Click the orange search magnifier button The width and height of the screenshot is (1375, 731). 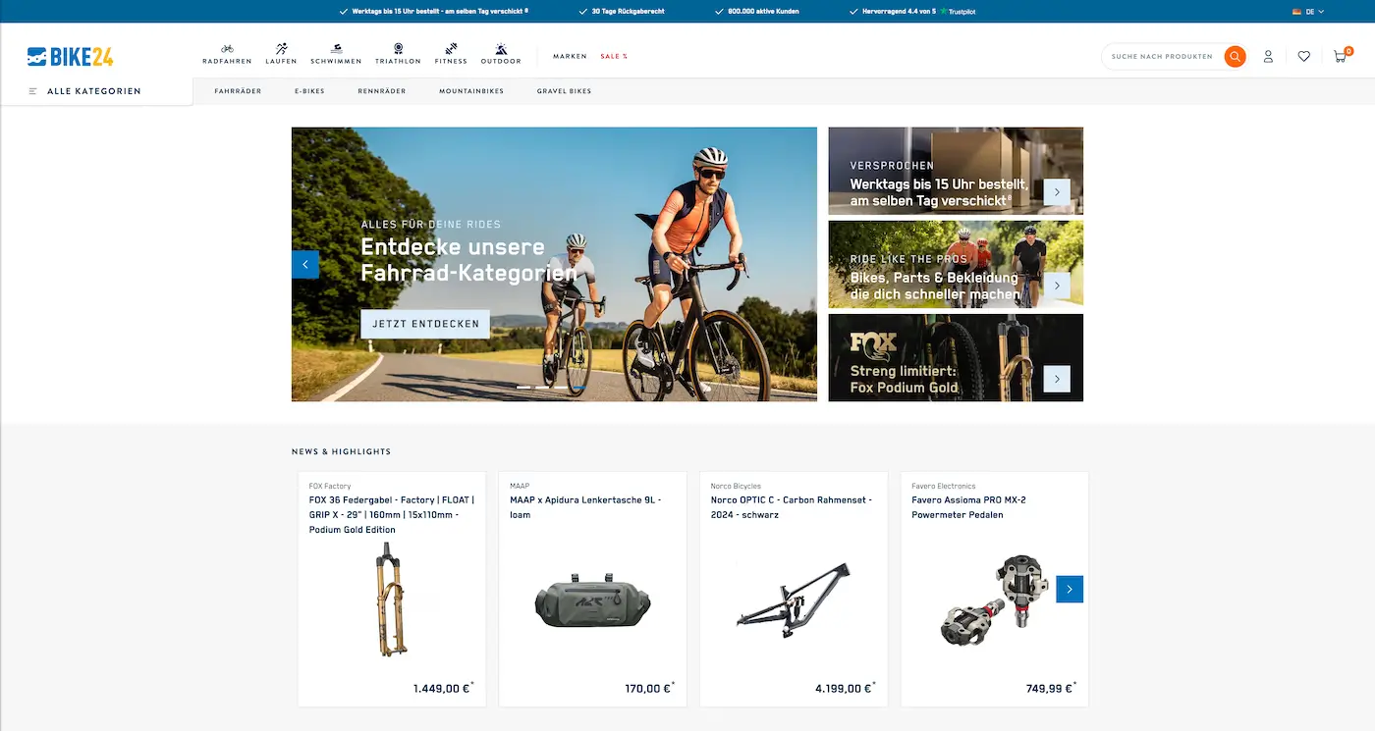[1235, 57]
